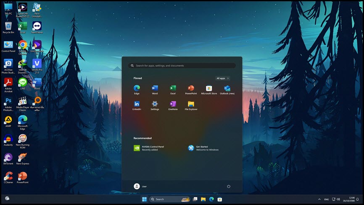364x205 pixels.
Task: Select LINE desktop icon
Action: 23,84
